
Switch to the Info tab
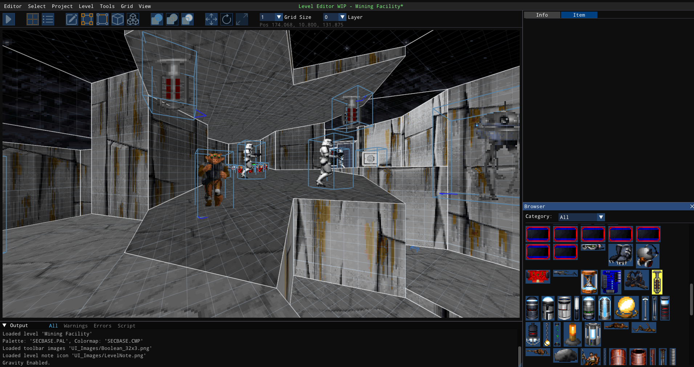tap(542, 15)
